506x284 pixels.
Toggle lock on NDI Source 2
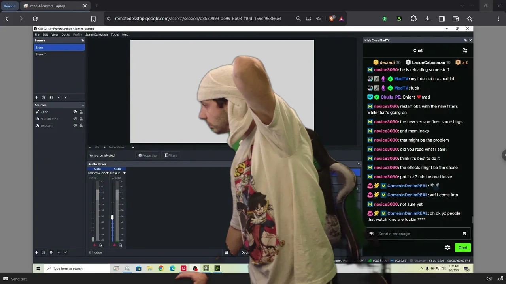[81, 119]
